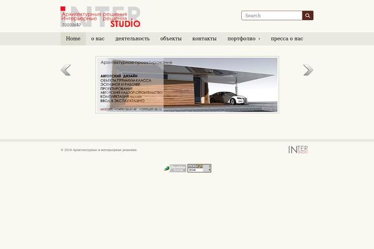Show next slide with right arrow
The height and width of the screenshot is (249, 374).
[x=308, y=70]
